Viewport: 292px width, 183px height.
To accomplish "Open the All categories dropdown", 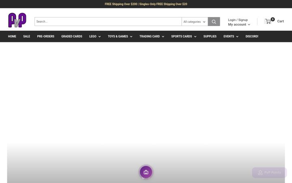I will (x=195, y=22).
